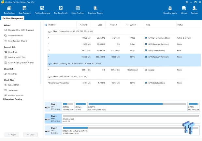Select the Unallocated Logical partition row

[x=124, y=70]
